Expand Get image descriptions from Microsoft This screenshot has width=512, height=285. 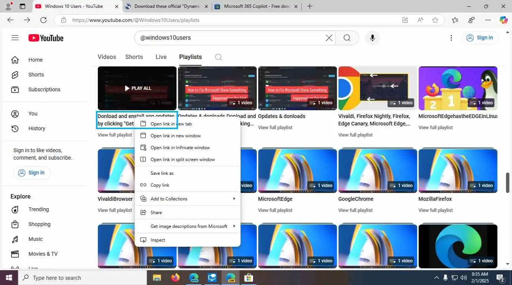[x=188, y=226]
